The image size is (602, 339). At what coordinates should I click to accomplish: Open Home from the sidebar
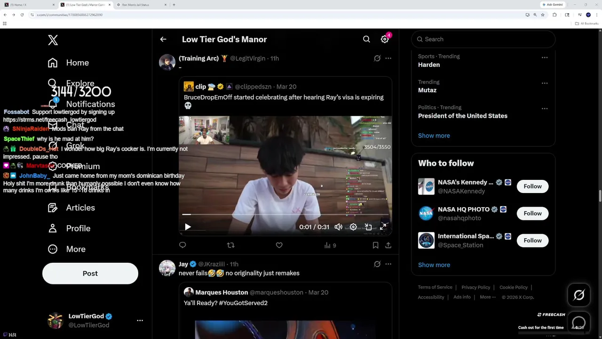68,63
